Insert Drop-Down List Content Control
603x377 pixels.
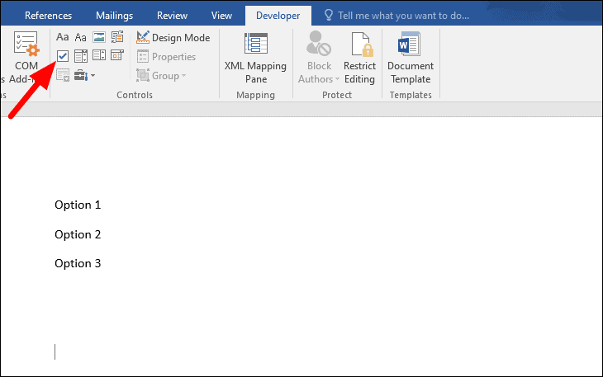click(x=99, y=56)
